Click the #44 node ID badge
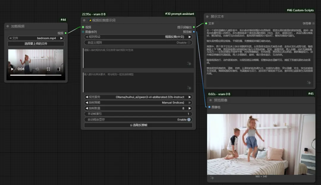321x185 pixels. [x=63, y=20]
